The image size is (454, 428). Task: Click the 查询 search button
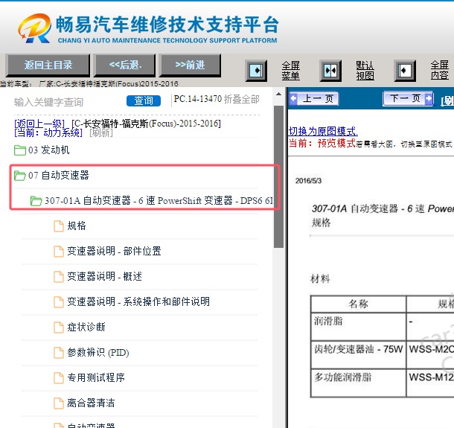144,100
